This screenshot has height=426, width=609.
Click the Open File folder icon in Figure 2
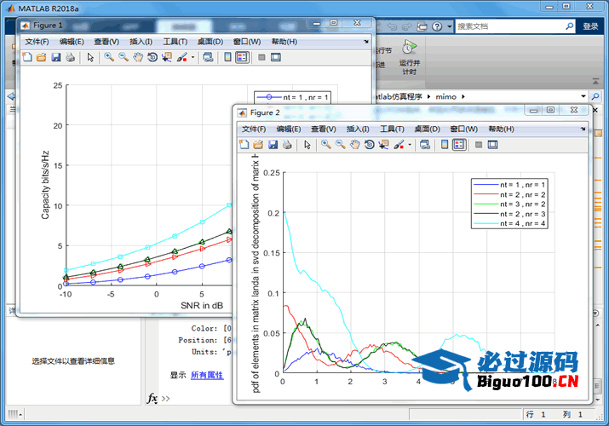tap(258, 145)
